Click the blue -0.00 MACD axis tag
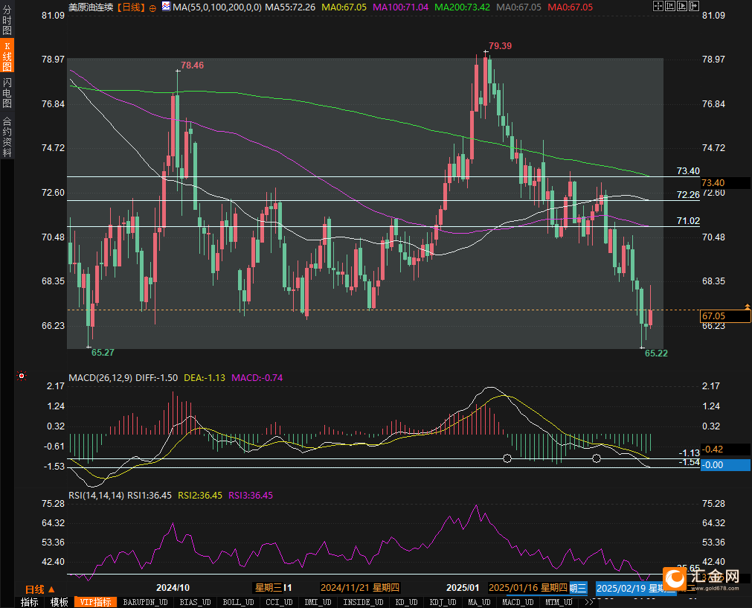The height and width of the screenshot is (608, 752). [x=725, y=464]
